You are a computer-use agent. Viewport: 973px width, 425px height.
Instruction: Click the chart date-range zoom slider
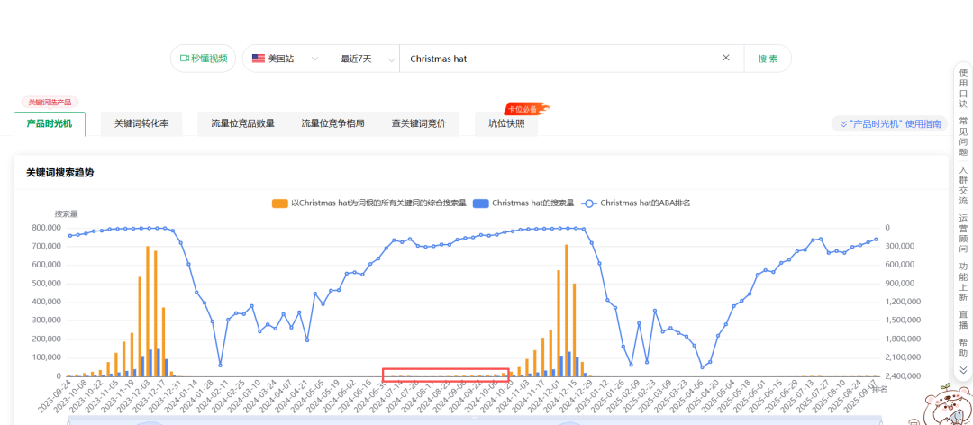pyautogui.click(x=475, y=420)
